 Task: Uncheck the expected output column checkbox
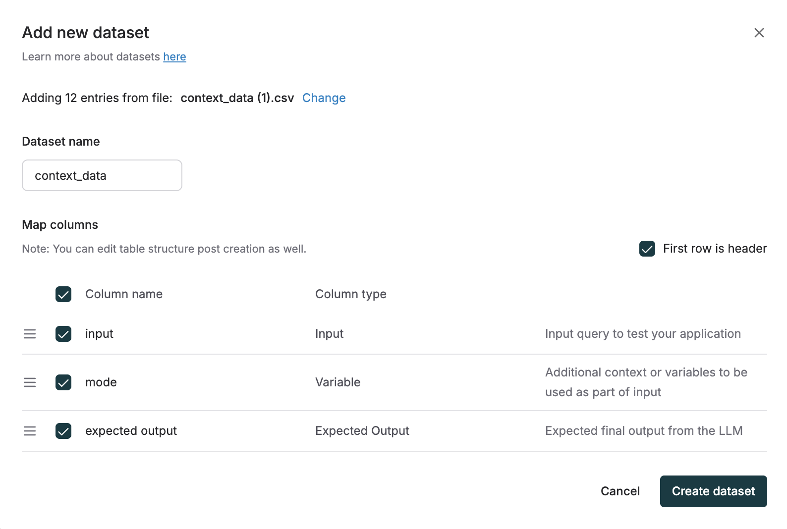coord(63,431)
